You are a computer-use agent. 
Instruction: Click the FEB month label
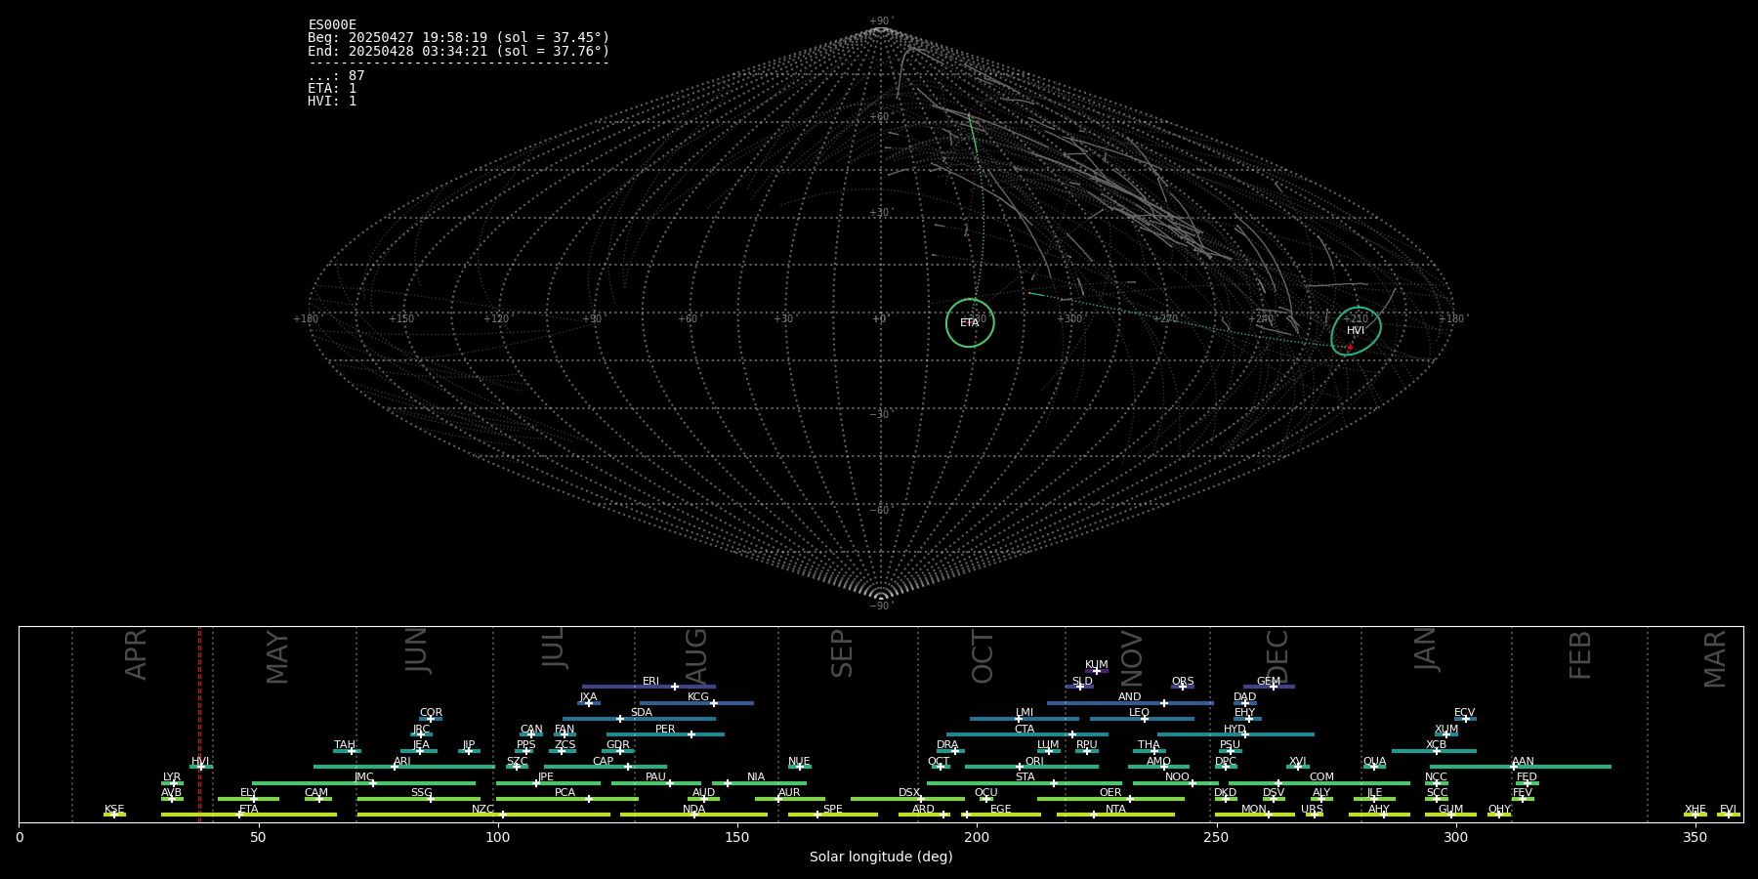coord(1580,655)
